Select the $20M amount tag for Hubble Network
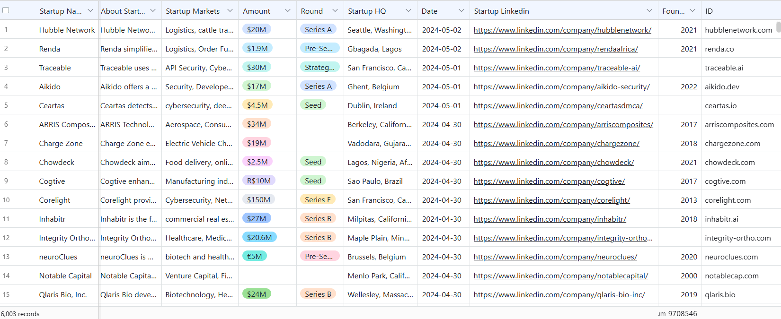Viewport: 781px width, 319px height. click(257, 29)
